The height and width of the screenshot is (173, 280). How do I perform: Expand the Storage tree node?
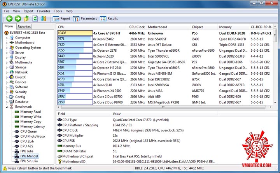click(7, 68)
